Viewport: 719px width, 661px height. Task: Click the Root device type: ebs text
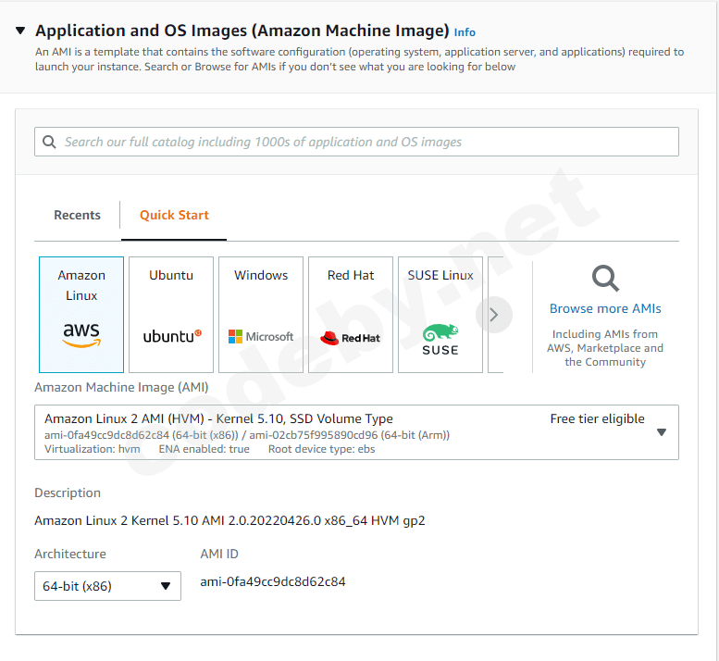point(321,449)
